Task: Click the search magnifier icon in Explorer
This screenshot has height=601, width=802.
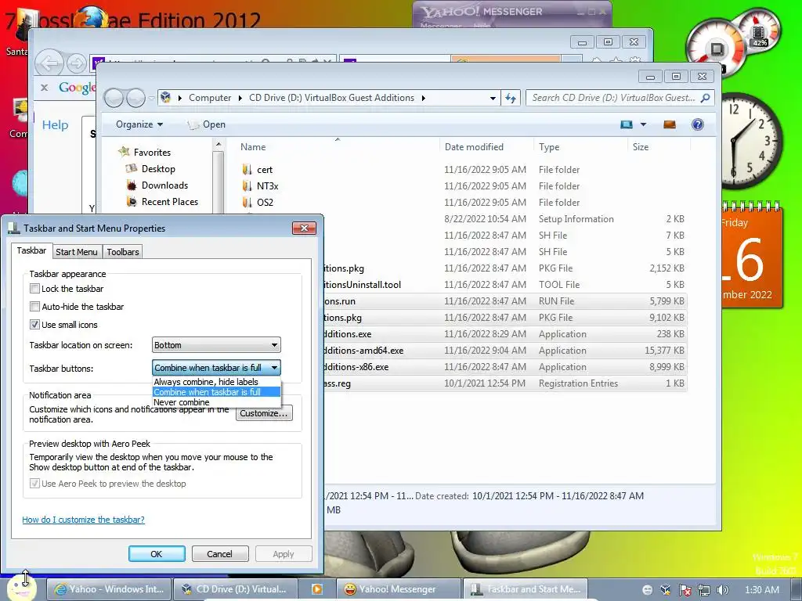Action: [706, 98]
